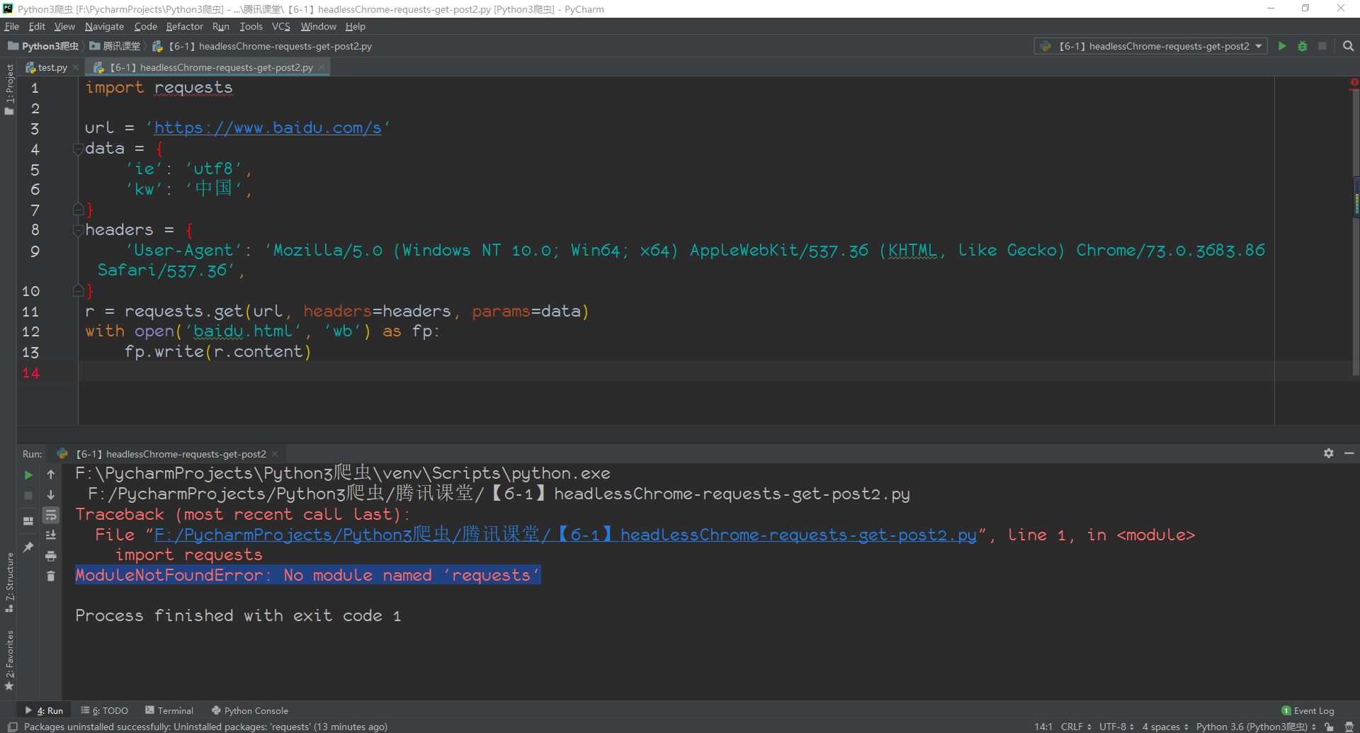Viewport: 1360px width, 733px height.
Task: Place cursor on empty line 14
Action: click(x=676, y=371)
